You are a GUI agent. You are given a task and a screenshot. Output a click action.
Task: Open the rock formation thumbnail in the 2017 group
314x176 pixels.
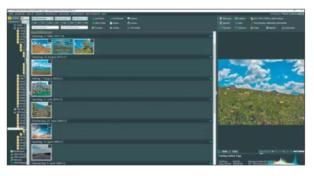click(84, 46)
